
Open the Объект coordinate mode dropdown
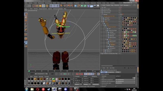[78, 84]
